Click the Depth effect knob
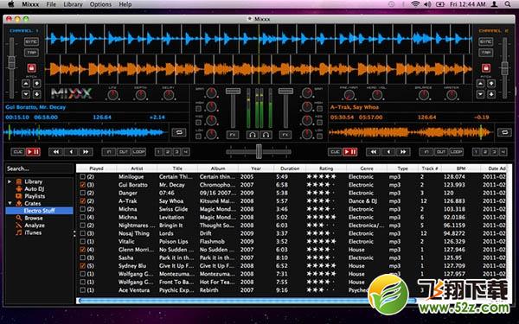This screenshot has height=324, width=519. coord(141,95)
